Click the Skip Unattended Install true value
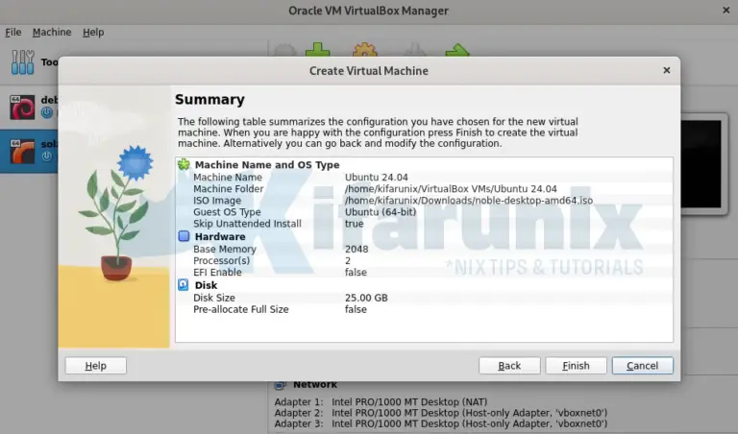The width and height of the screenshot is (738, 434). [x=354, y=224]
